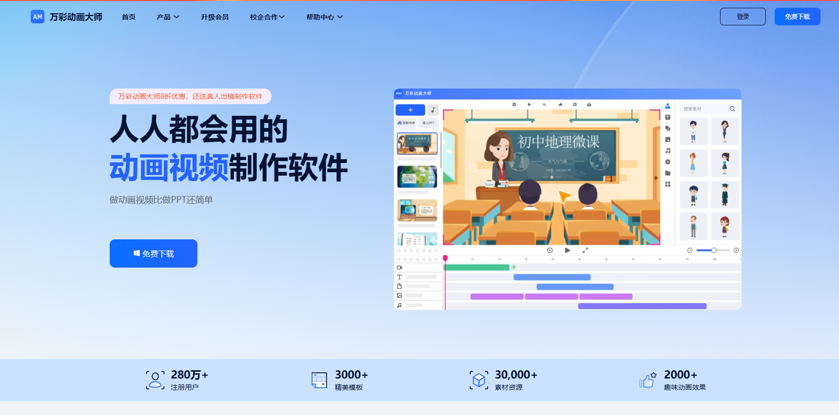
Task: Select the earth globe scene thumbnail
Action: click(417, 177)
